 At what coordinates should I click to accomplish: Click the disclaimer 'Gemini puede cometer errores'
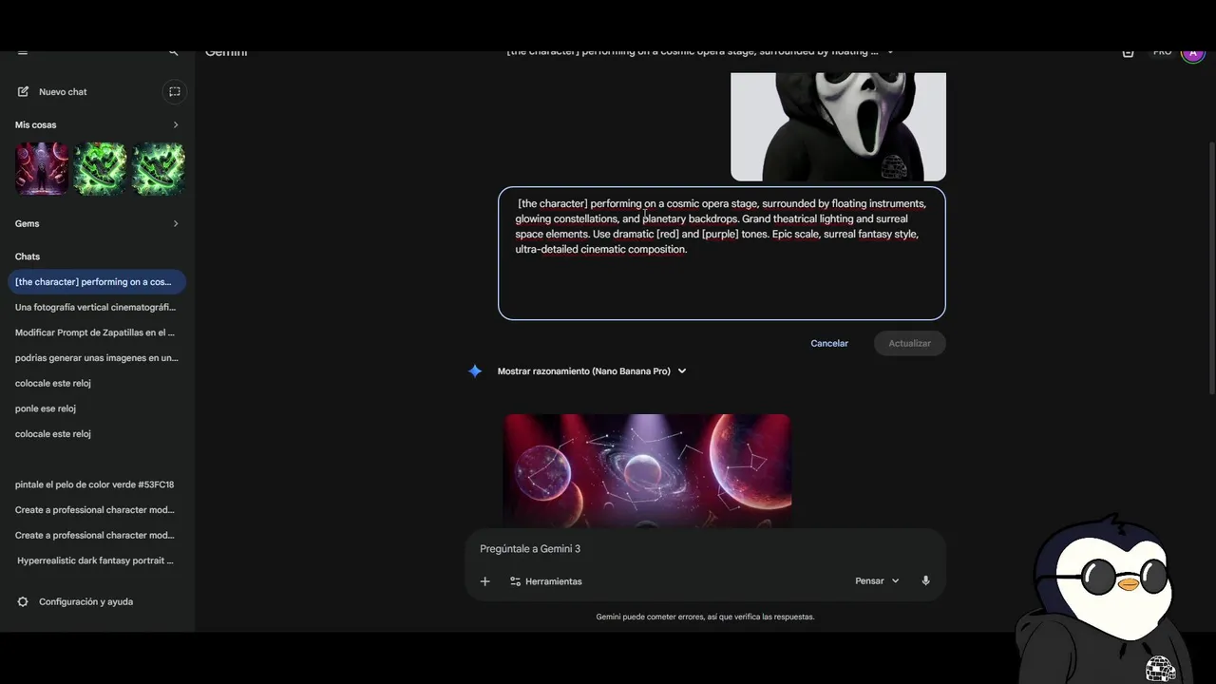[x=705, y=617]
